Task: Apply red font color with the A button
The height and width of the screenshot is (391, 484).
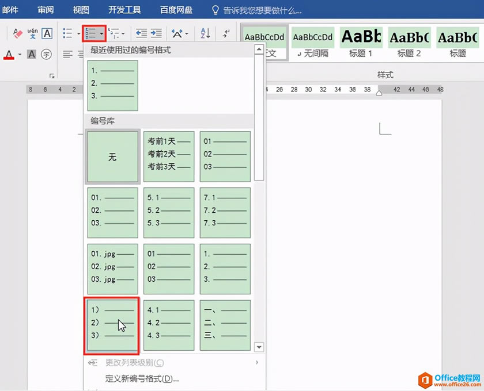Action: [9, 55]
